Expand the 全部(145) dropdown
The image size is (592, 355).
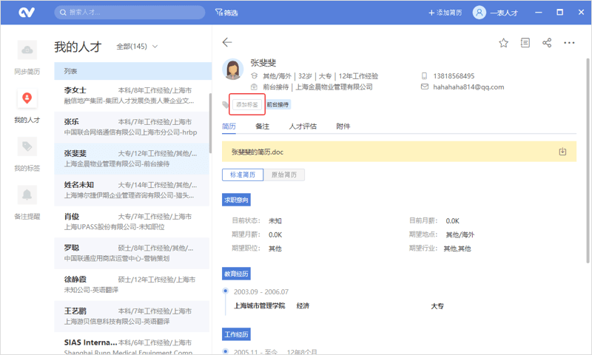(137, 47)
